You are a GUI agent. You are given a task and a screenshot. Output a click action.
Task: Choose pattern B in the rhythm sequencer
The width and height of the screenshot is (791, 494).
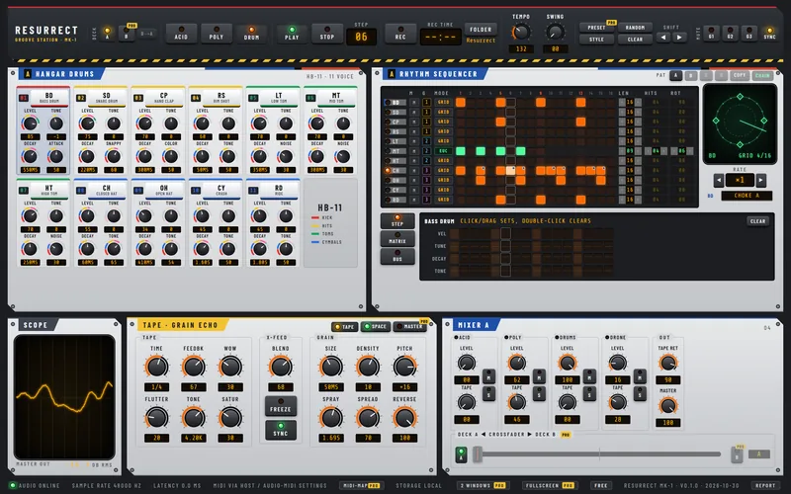click(x=691, y=76)
